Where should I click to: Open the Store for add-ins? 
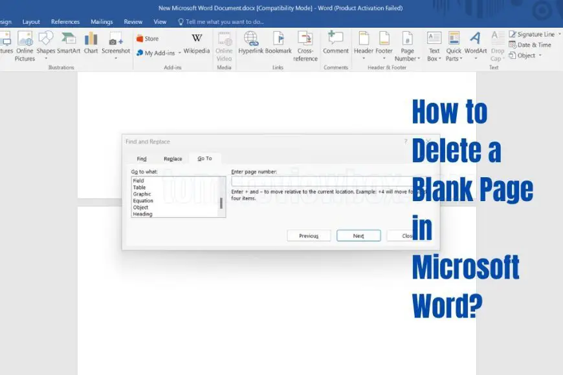[149, 38]
